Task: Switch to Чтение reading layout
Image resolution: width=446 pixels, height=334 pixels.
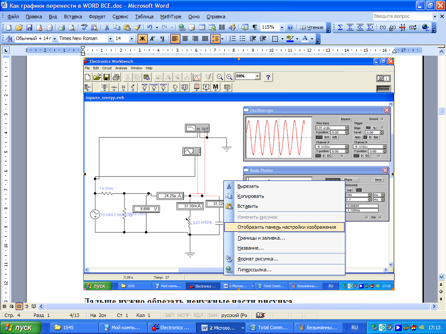Action: click(311, 27)
